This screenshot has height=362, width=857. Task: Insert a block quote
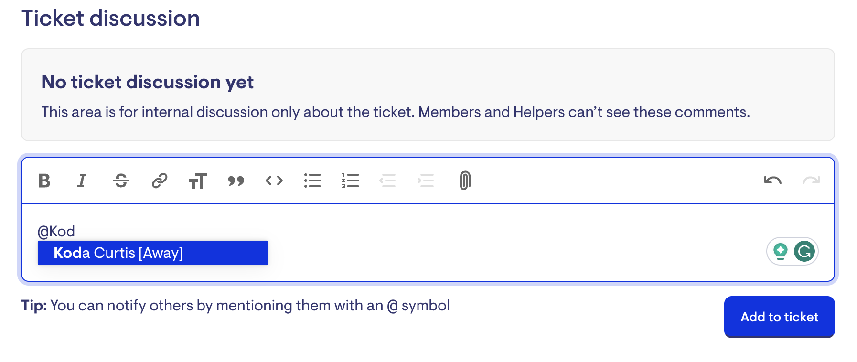click(236, 181)
